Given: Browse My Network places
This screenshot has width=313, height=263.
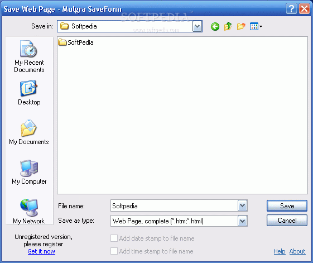Looking at the screenshot, I should pyautogui.click(x=29, y=212).
